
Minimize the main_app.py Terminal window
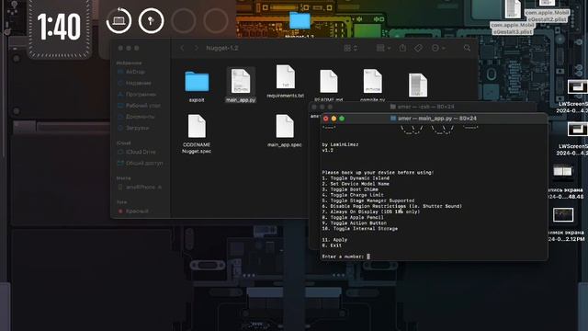334,119
